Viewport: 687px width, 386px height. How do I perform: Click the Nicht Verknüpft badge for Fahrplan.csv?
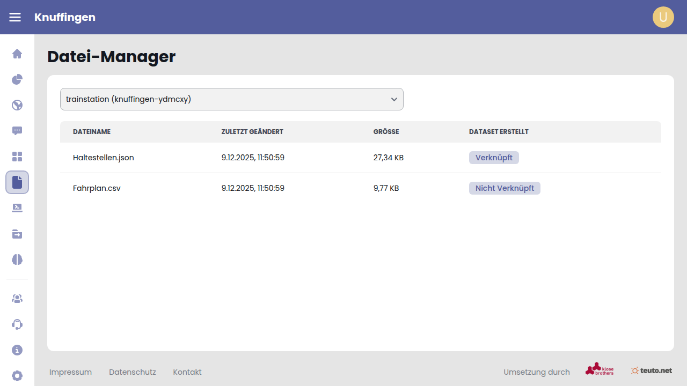pos(505,188)
